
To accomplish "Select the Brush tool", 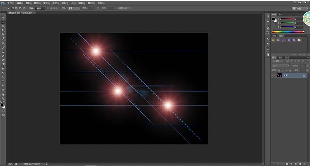I will click(x=3, y=48).
